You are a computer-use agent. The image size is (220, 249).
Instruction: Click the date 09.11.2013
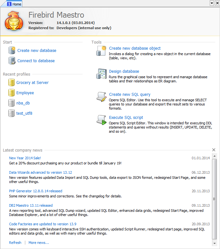tap(201, 205)
